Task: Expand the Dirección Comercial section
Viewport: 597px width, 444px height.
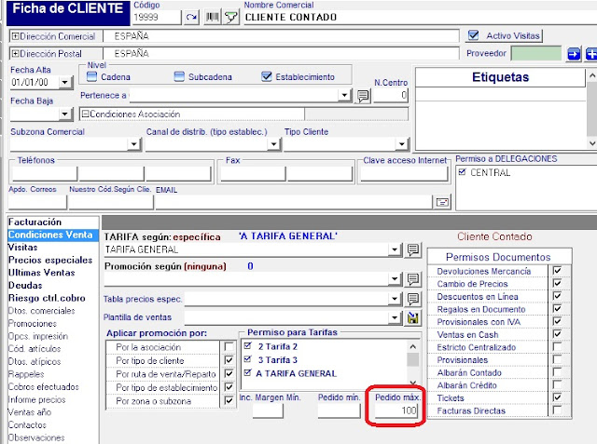Action: pos(15,35)
